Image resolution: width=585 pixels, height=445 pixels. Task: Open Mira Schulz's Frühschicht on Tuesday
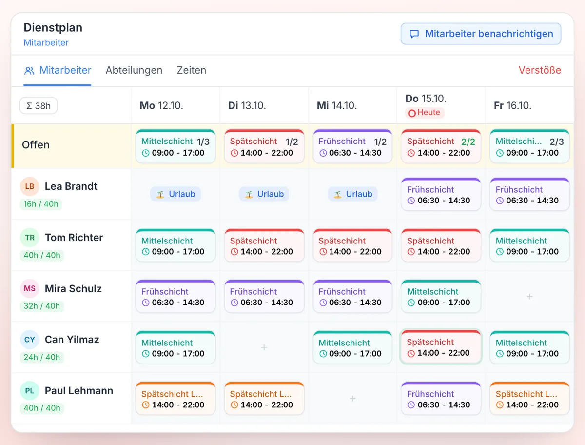click(x=264, y=296)
